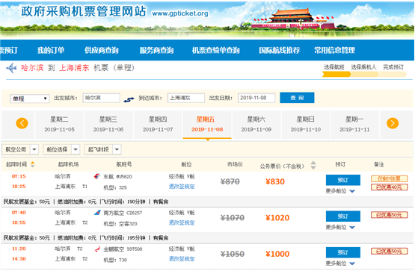Image resolution: width=415 pixels, height=271 pixels.
Task: Click the 到达城市 input field
Action: 186,98
